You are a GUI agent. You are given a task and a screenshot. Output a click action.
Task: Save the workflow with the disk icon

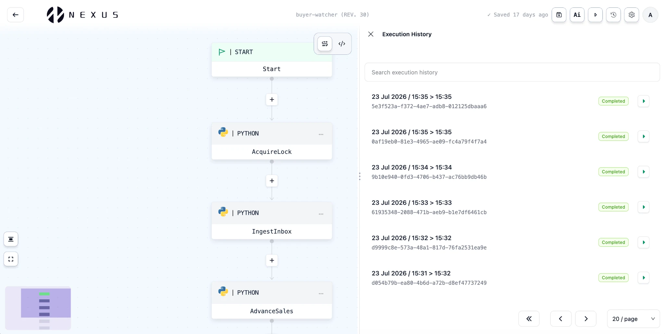tap(559, 15)
